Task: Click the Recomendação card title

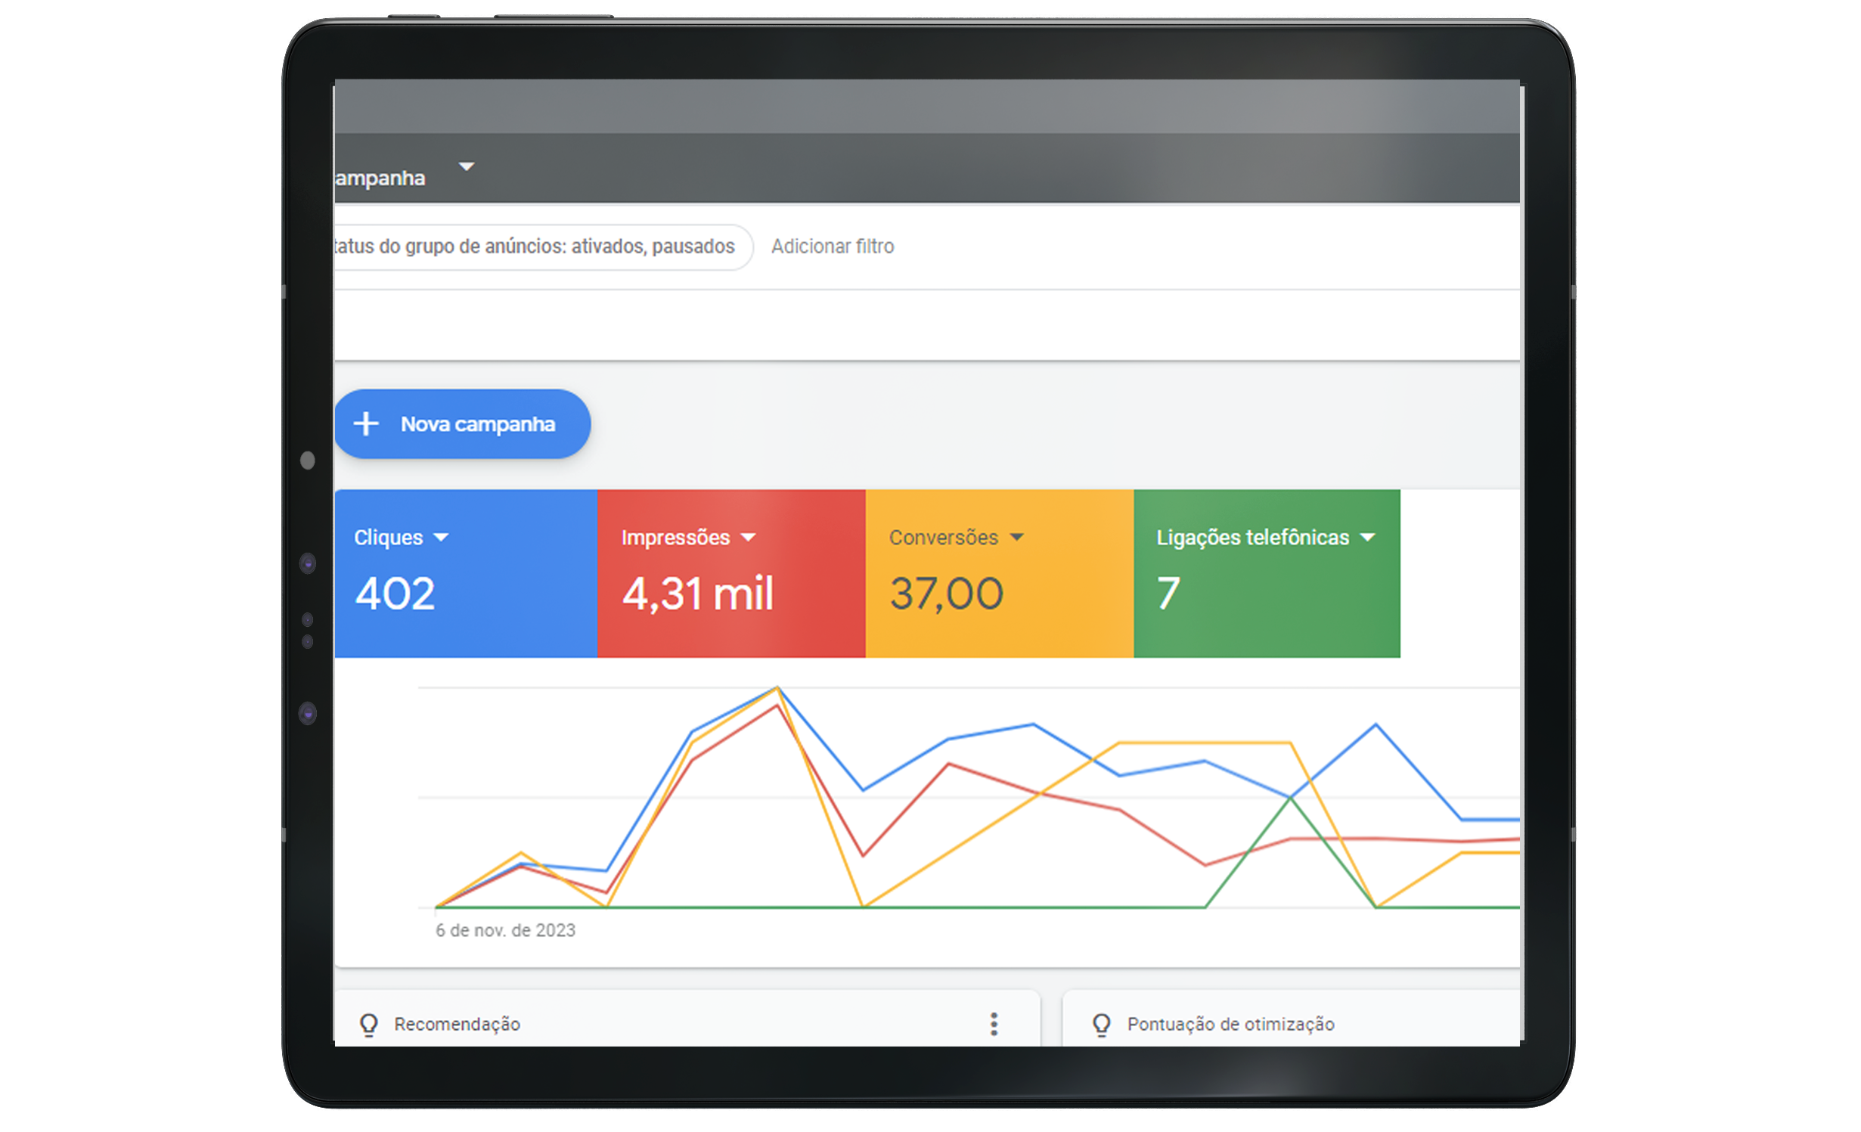Action: [x=457, y=1025]
